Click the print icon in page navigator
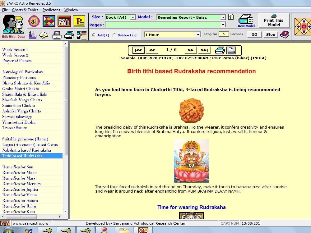This screenshot has width=311, height=233. 220,50
